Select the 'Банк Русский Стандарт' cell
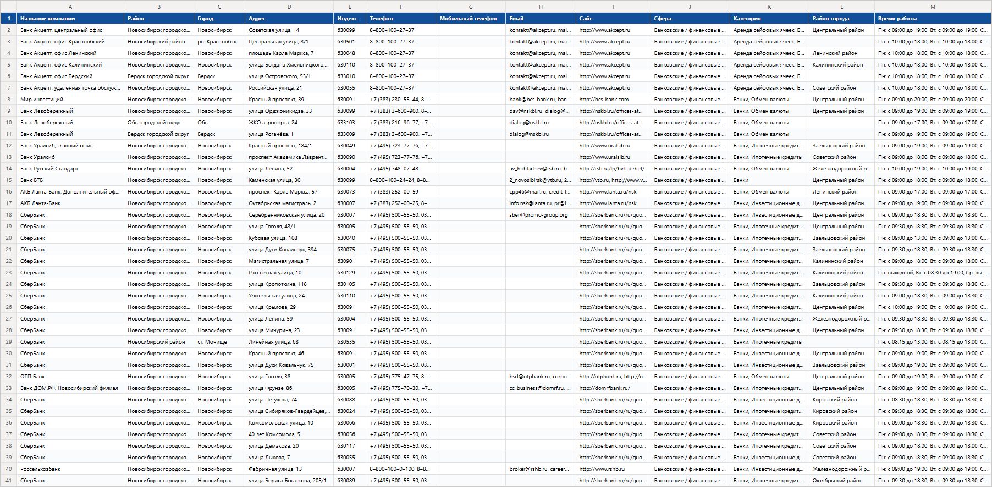The image size is (992, 496). click(70, 169)
